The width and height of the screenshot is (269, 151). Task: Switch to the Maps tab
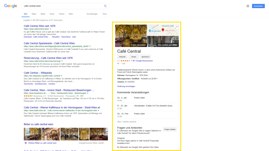pos(34,14)
